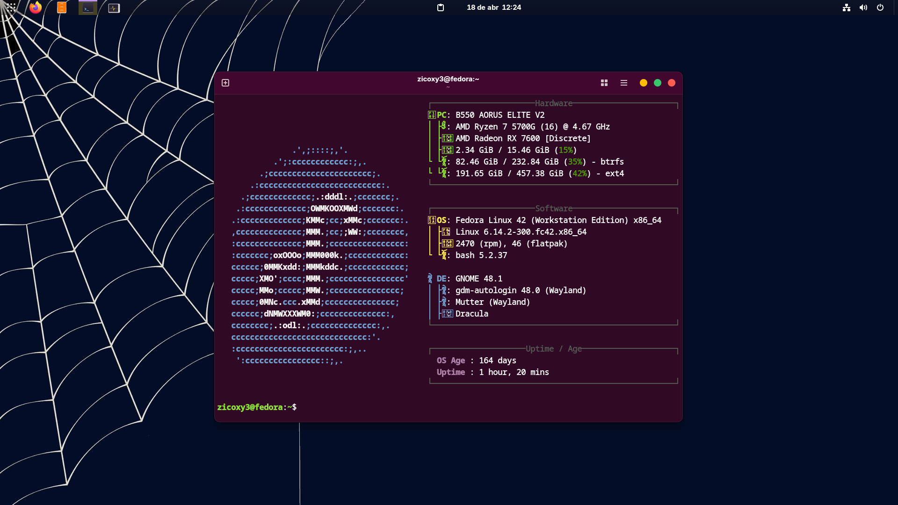Minimize the terminal with the yellow button

click(x=644, y=83)
